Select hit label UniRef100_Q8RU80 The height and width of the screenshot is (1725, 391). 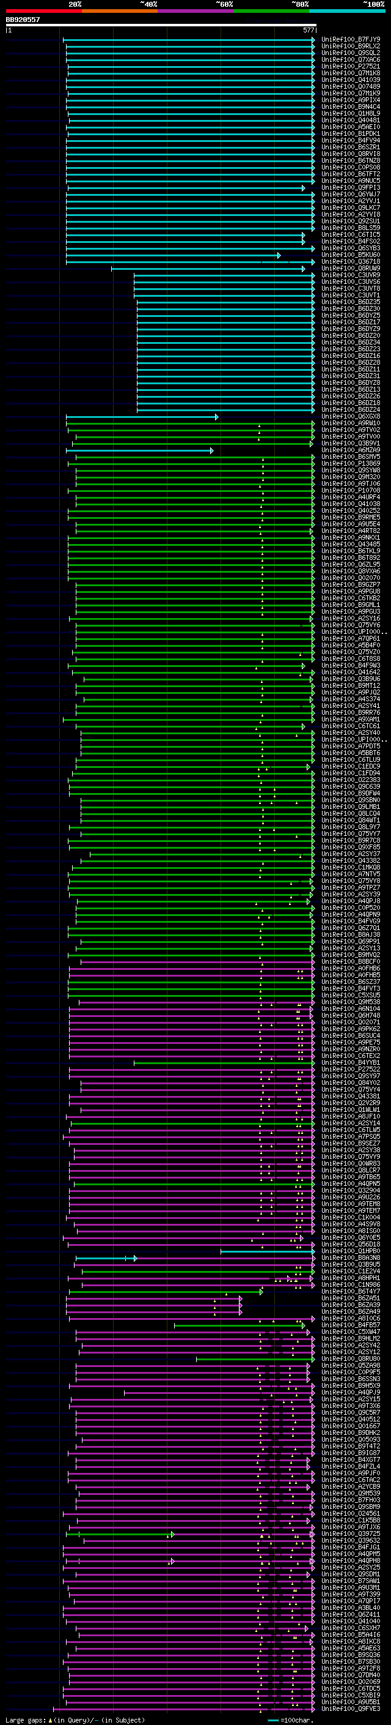[x=351, y=1358]
